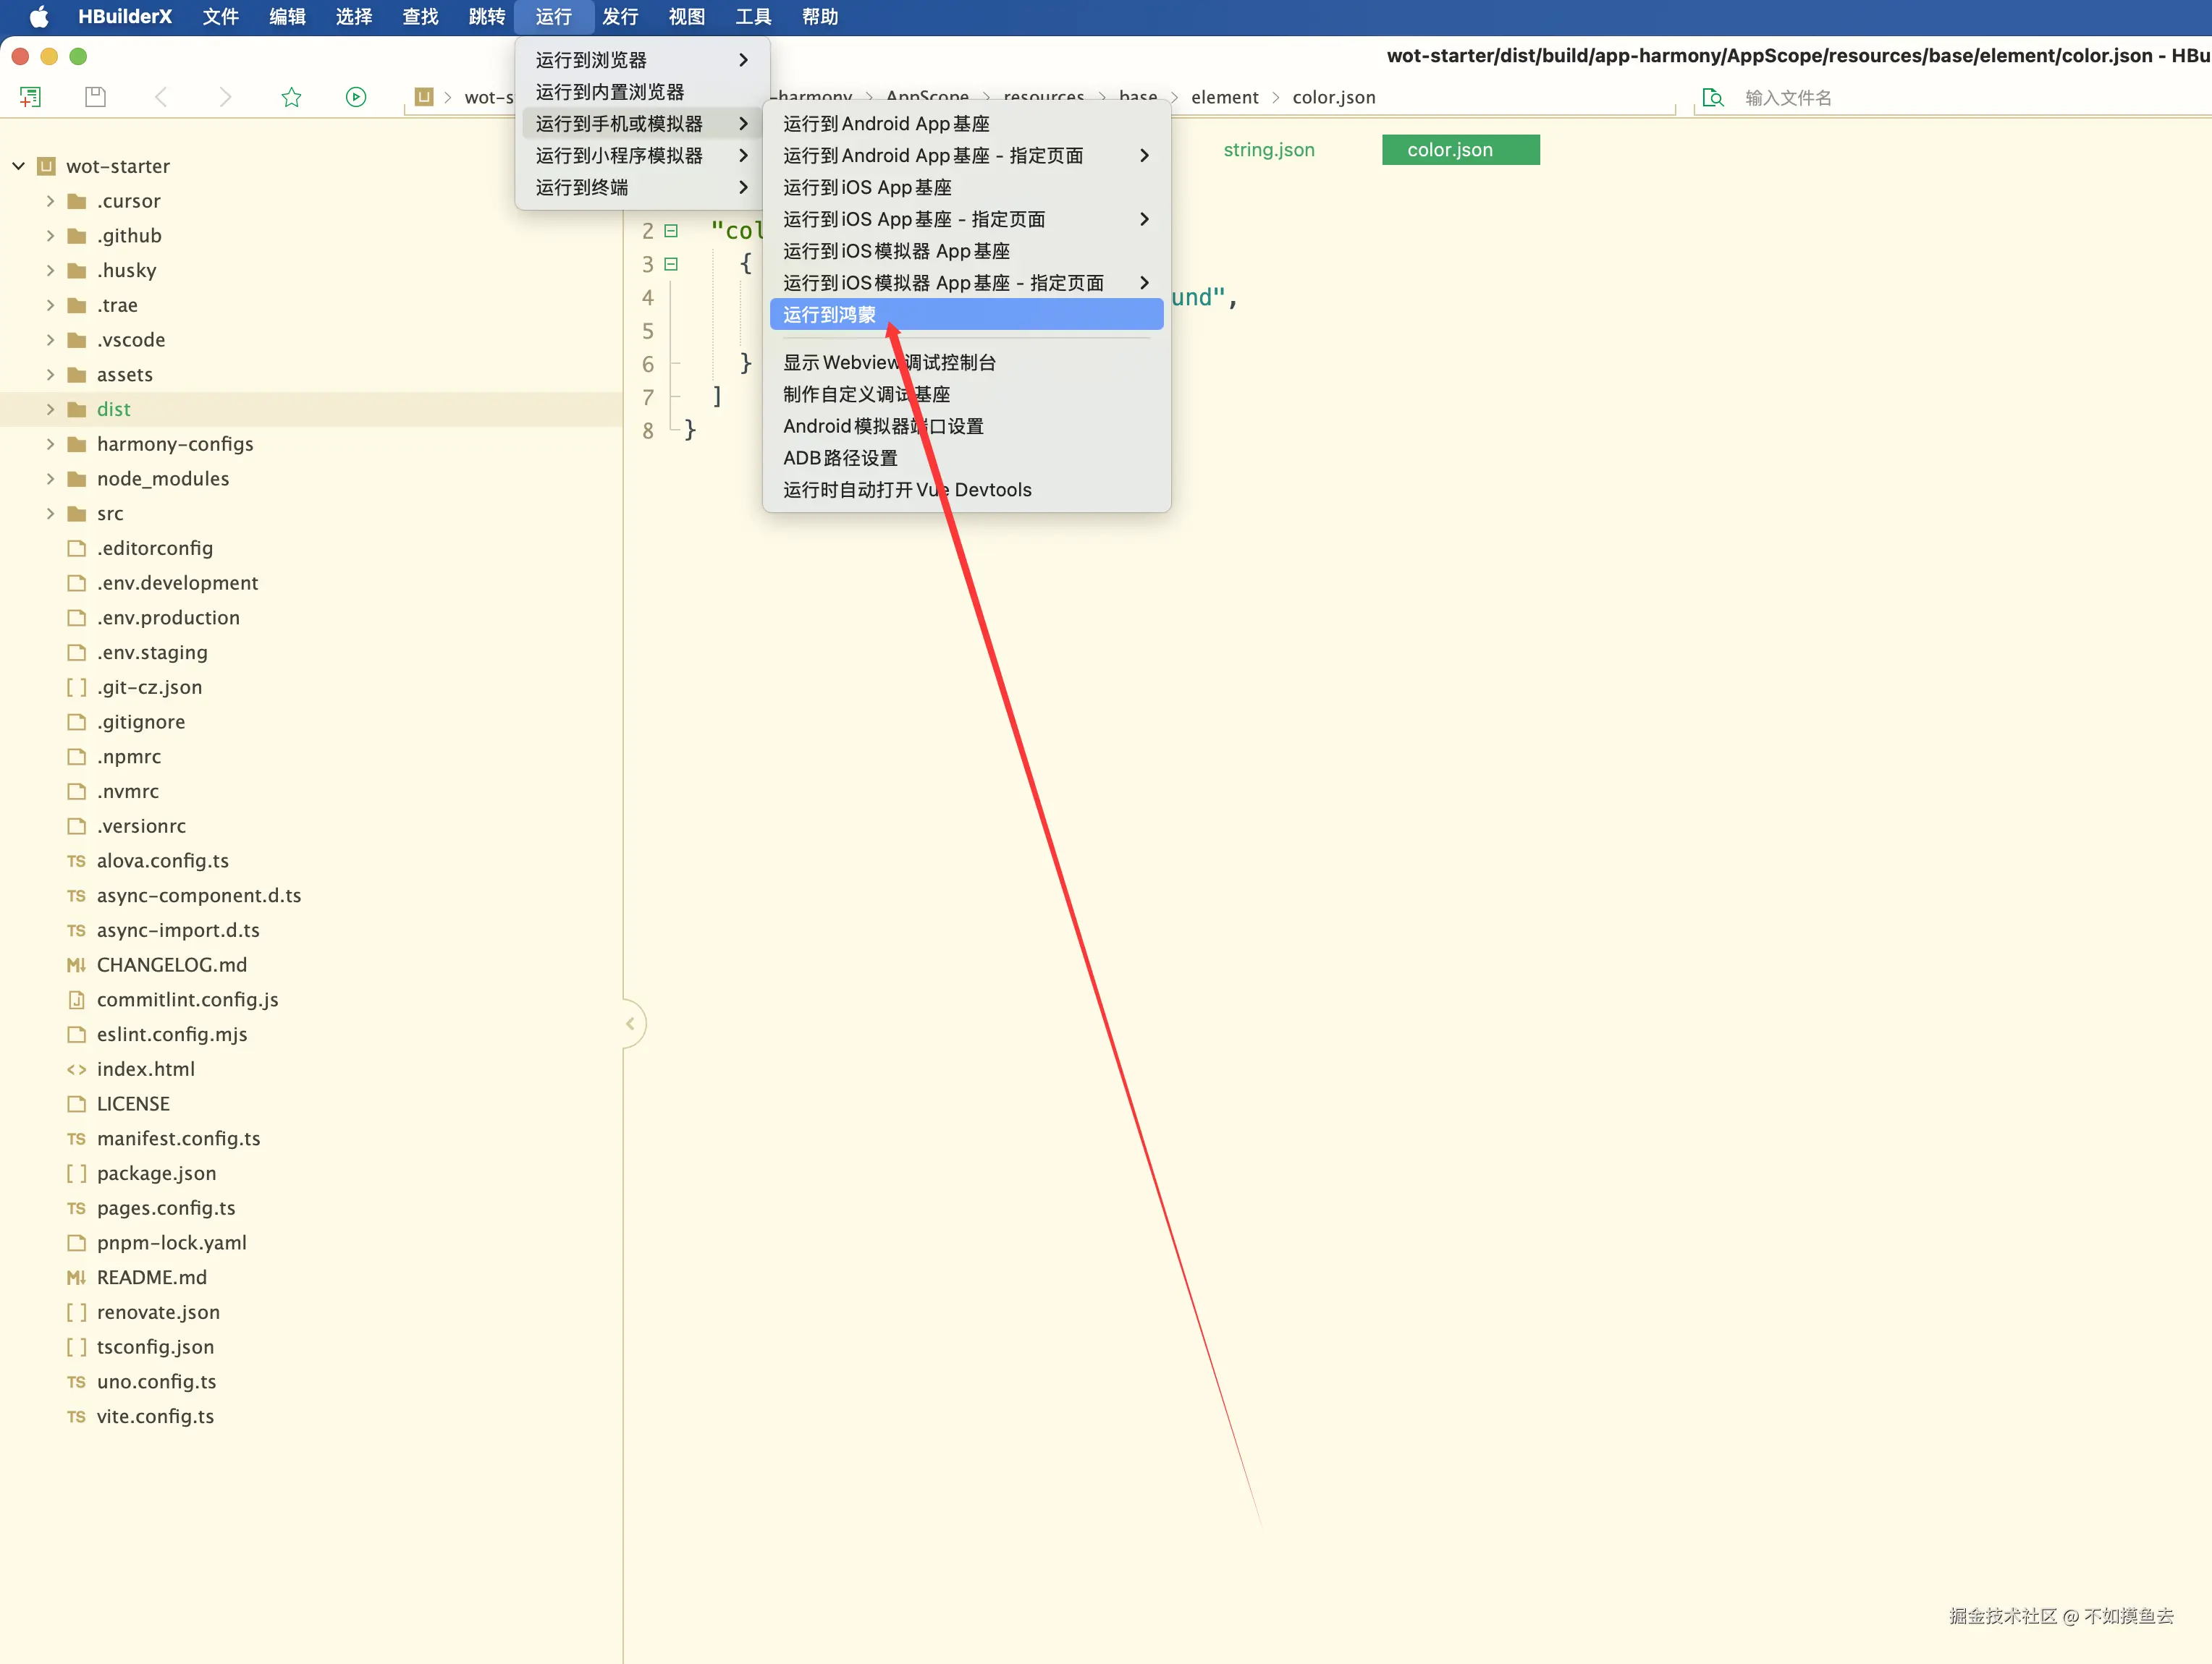Click the forward navigation arrow icon
Screen dimensions: 2212x1664
click(225, 97)
